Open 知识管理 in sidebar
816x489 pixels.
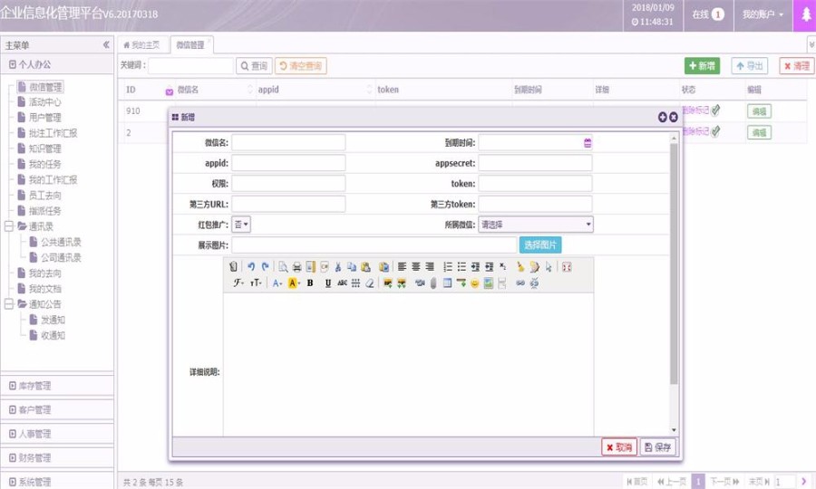point(44,149)
